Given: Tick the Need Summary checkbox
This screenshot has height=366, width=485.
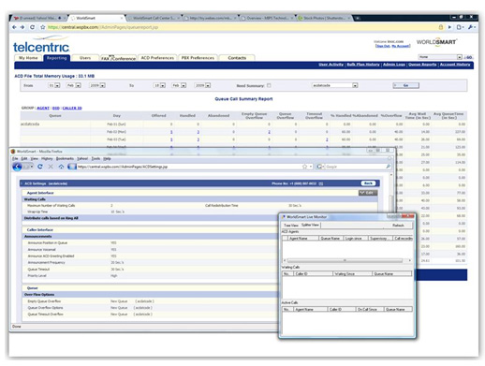Looking at the screenshot, I should coord(269,85).
